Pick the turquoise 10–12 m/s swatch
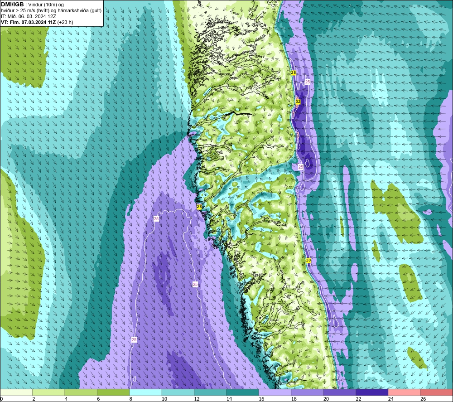Viewport: 453px width, 402px height. (x=178, y=392)
